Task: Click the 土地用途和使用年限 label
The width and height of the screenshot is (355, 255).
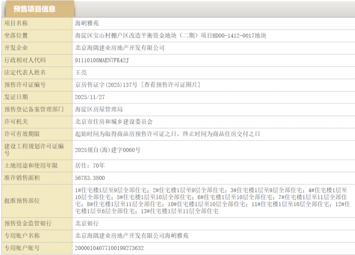Action: coord(31,166)
